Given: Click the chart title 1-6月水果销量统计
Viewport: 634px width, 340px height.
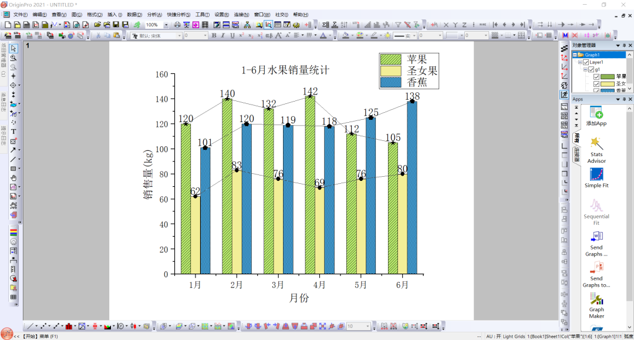Looking at the screenshot, I should pyautogui.click(x=285, y=70).
